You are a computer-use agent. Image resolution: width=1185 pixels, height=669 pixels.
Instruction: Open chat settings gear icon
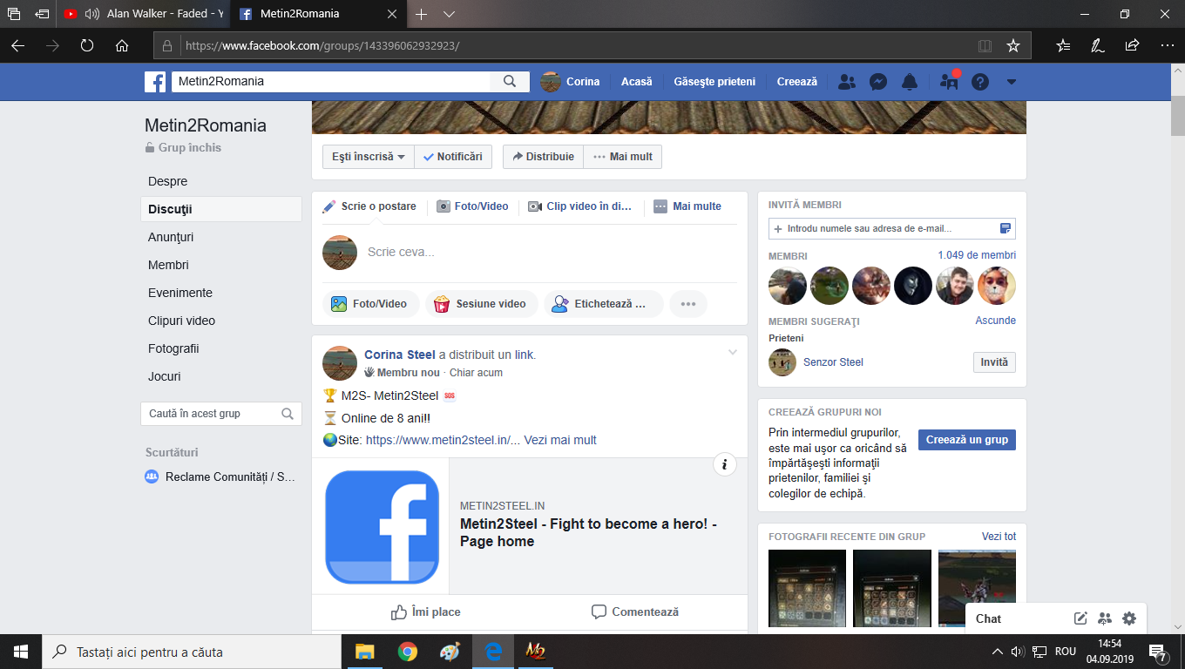(1129, 618)
